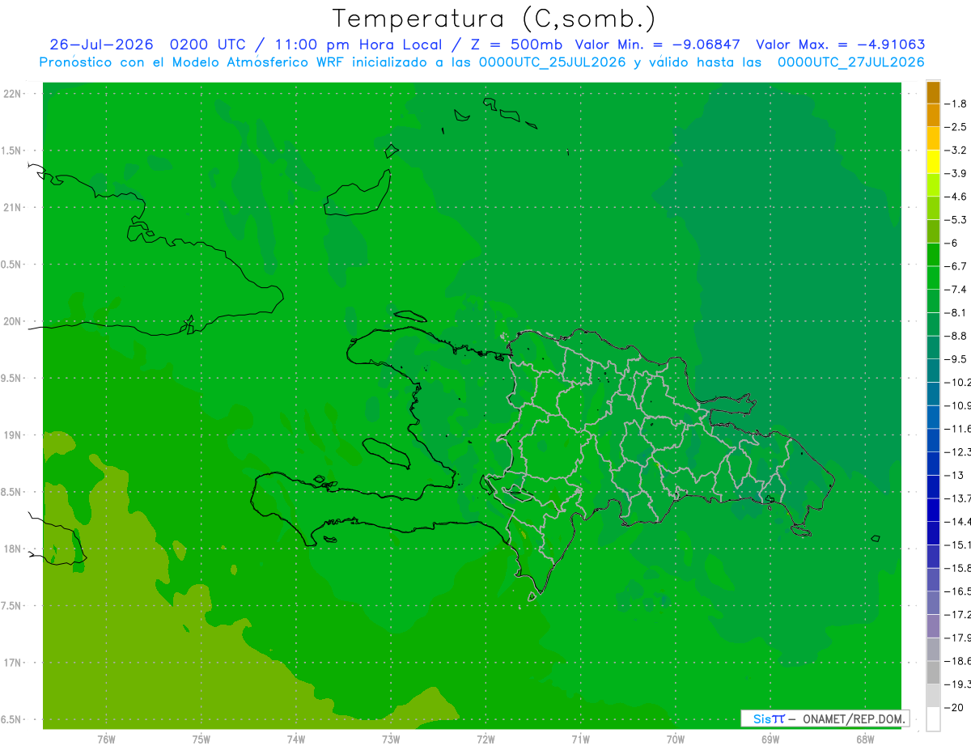
Task: Click the '73W' longitude label
Action: (x=391, y=739)
